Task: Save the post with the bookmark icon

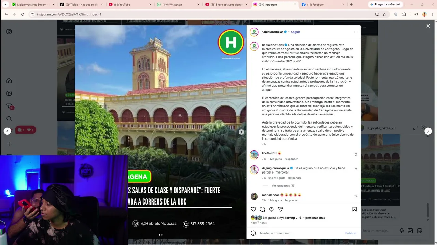Action: tap(355, 209)
